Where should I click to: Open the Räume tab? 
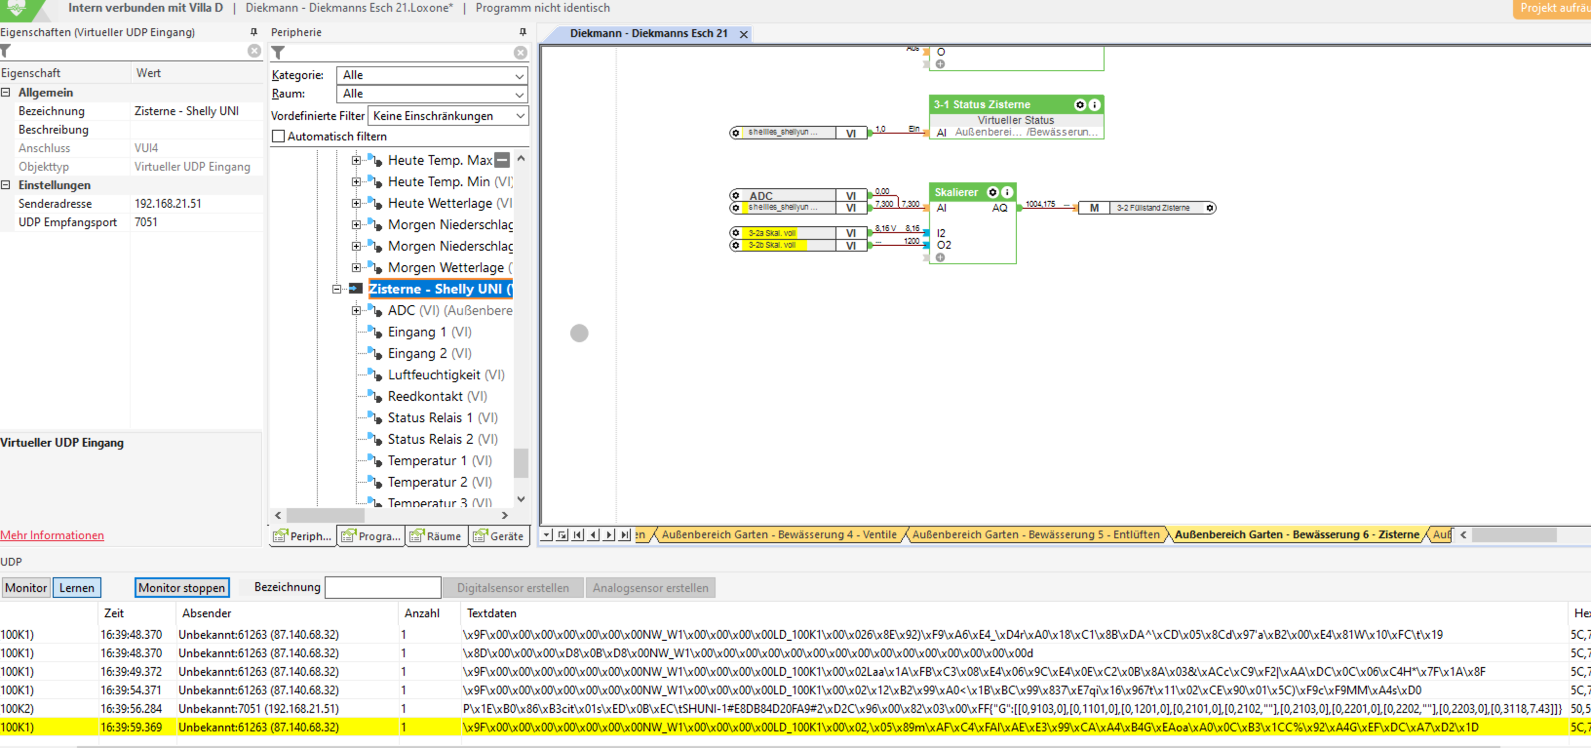click(x=436, y=536)
